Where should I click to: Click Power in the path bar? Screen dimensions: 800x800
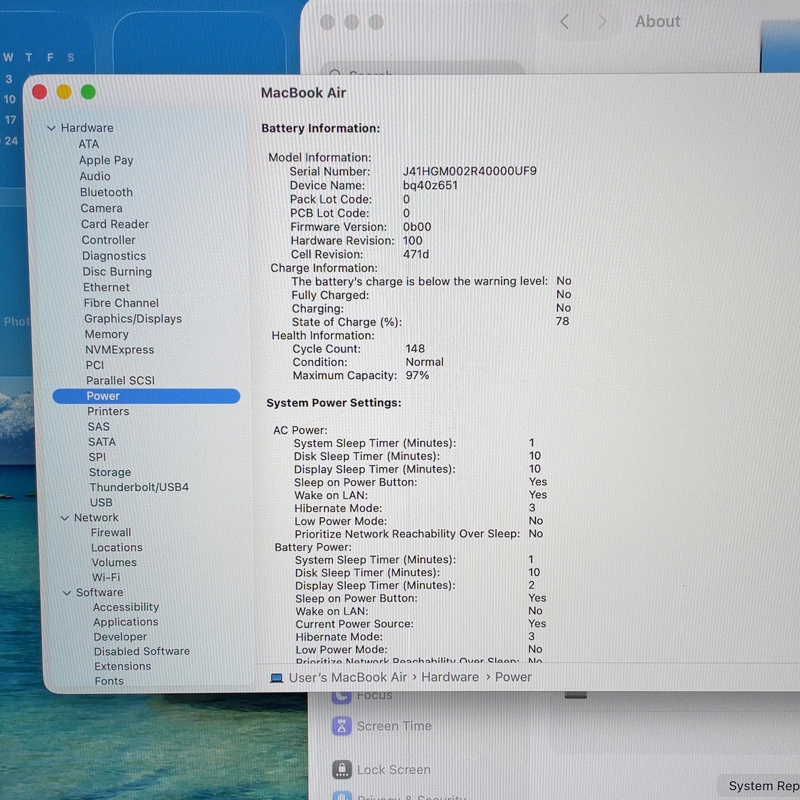513,677
